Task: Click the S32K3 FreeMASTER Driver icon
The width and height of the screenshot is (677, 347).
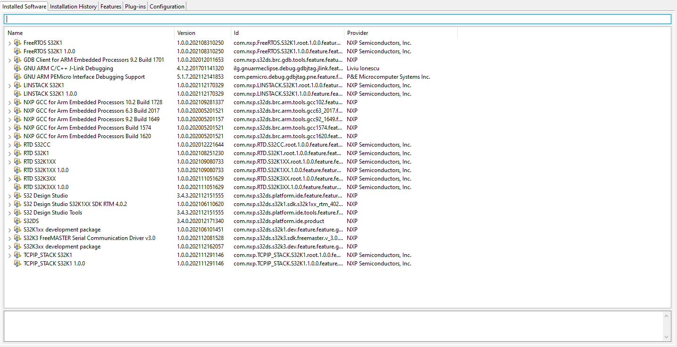Action: 17,238
